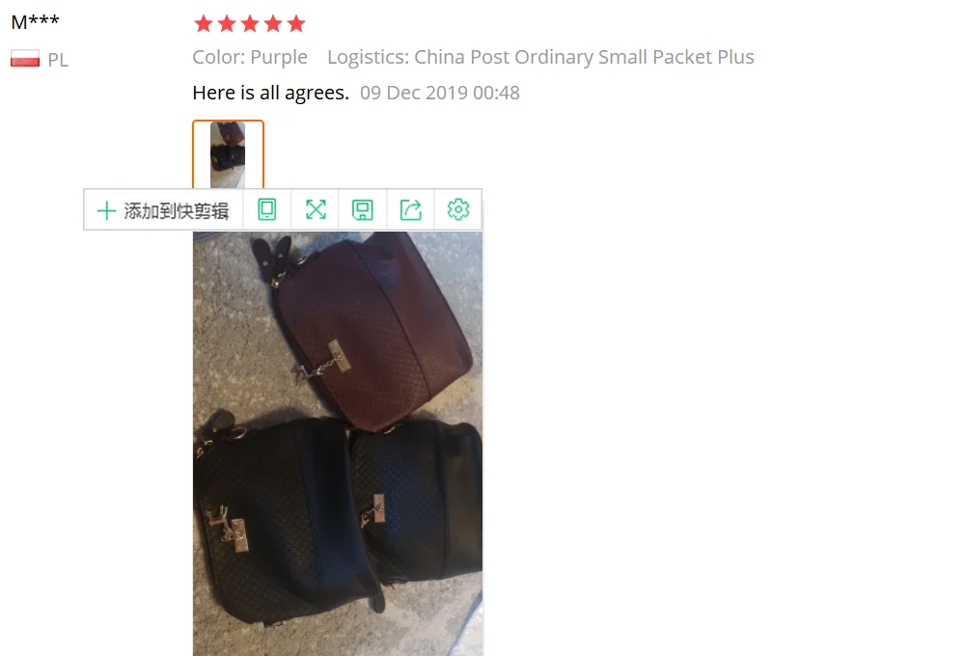Click the share arrow icon
Image resolution: width=965 pixels, height=656 pixels.
point(410,210)
